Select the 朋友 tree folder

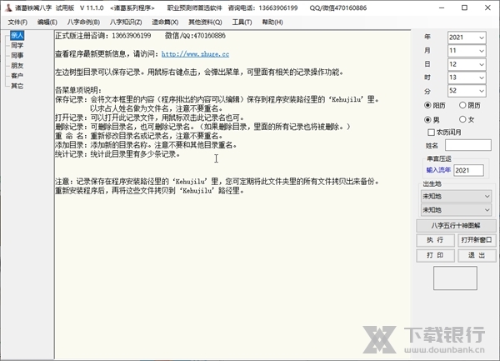pos(17,65)
